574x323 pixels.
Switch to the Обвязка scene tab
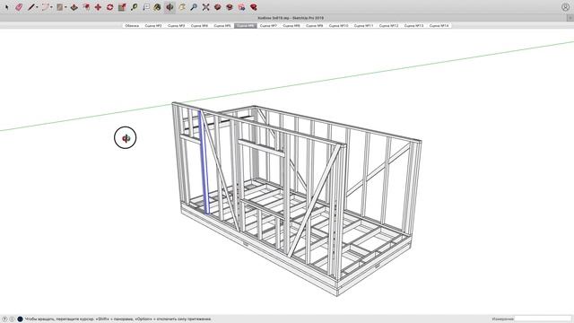click(132, 26)
